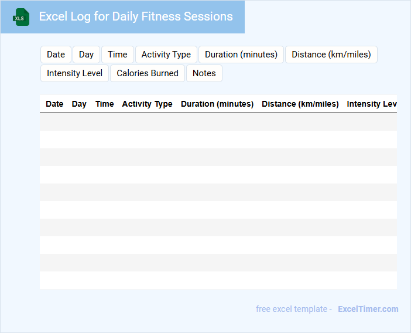The image size is (411, 333).
Task: Select the Distance (km/miles) tag
Action: tap(331, 55)
